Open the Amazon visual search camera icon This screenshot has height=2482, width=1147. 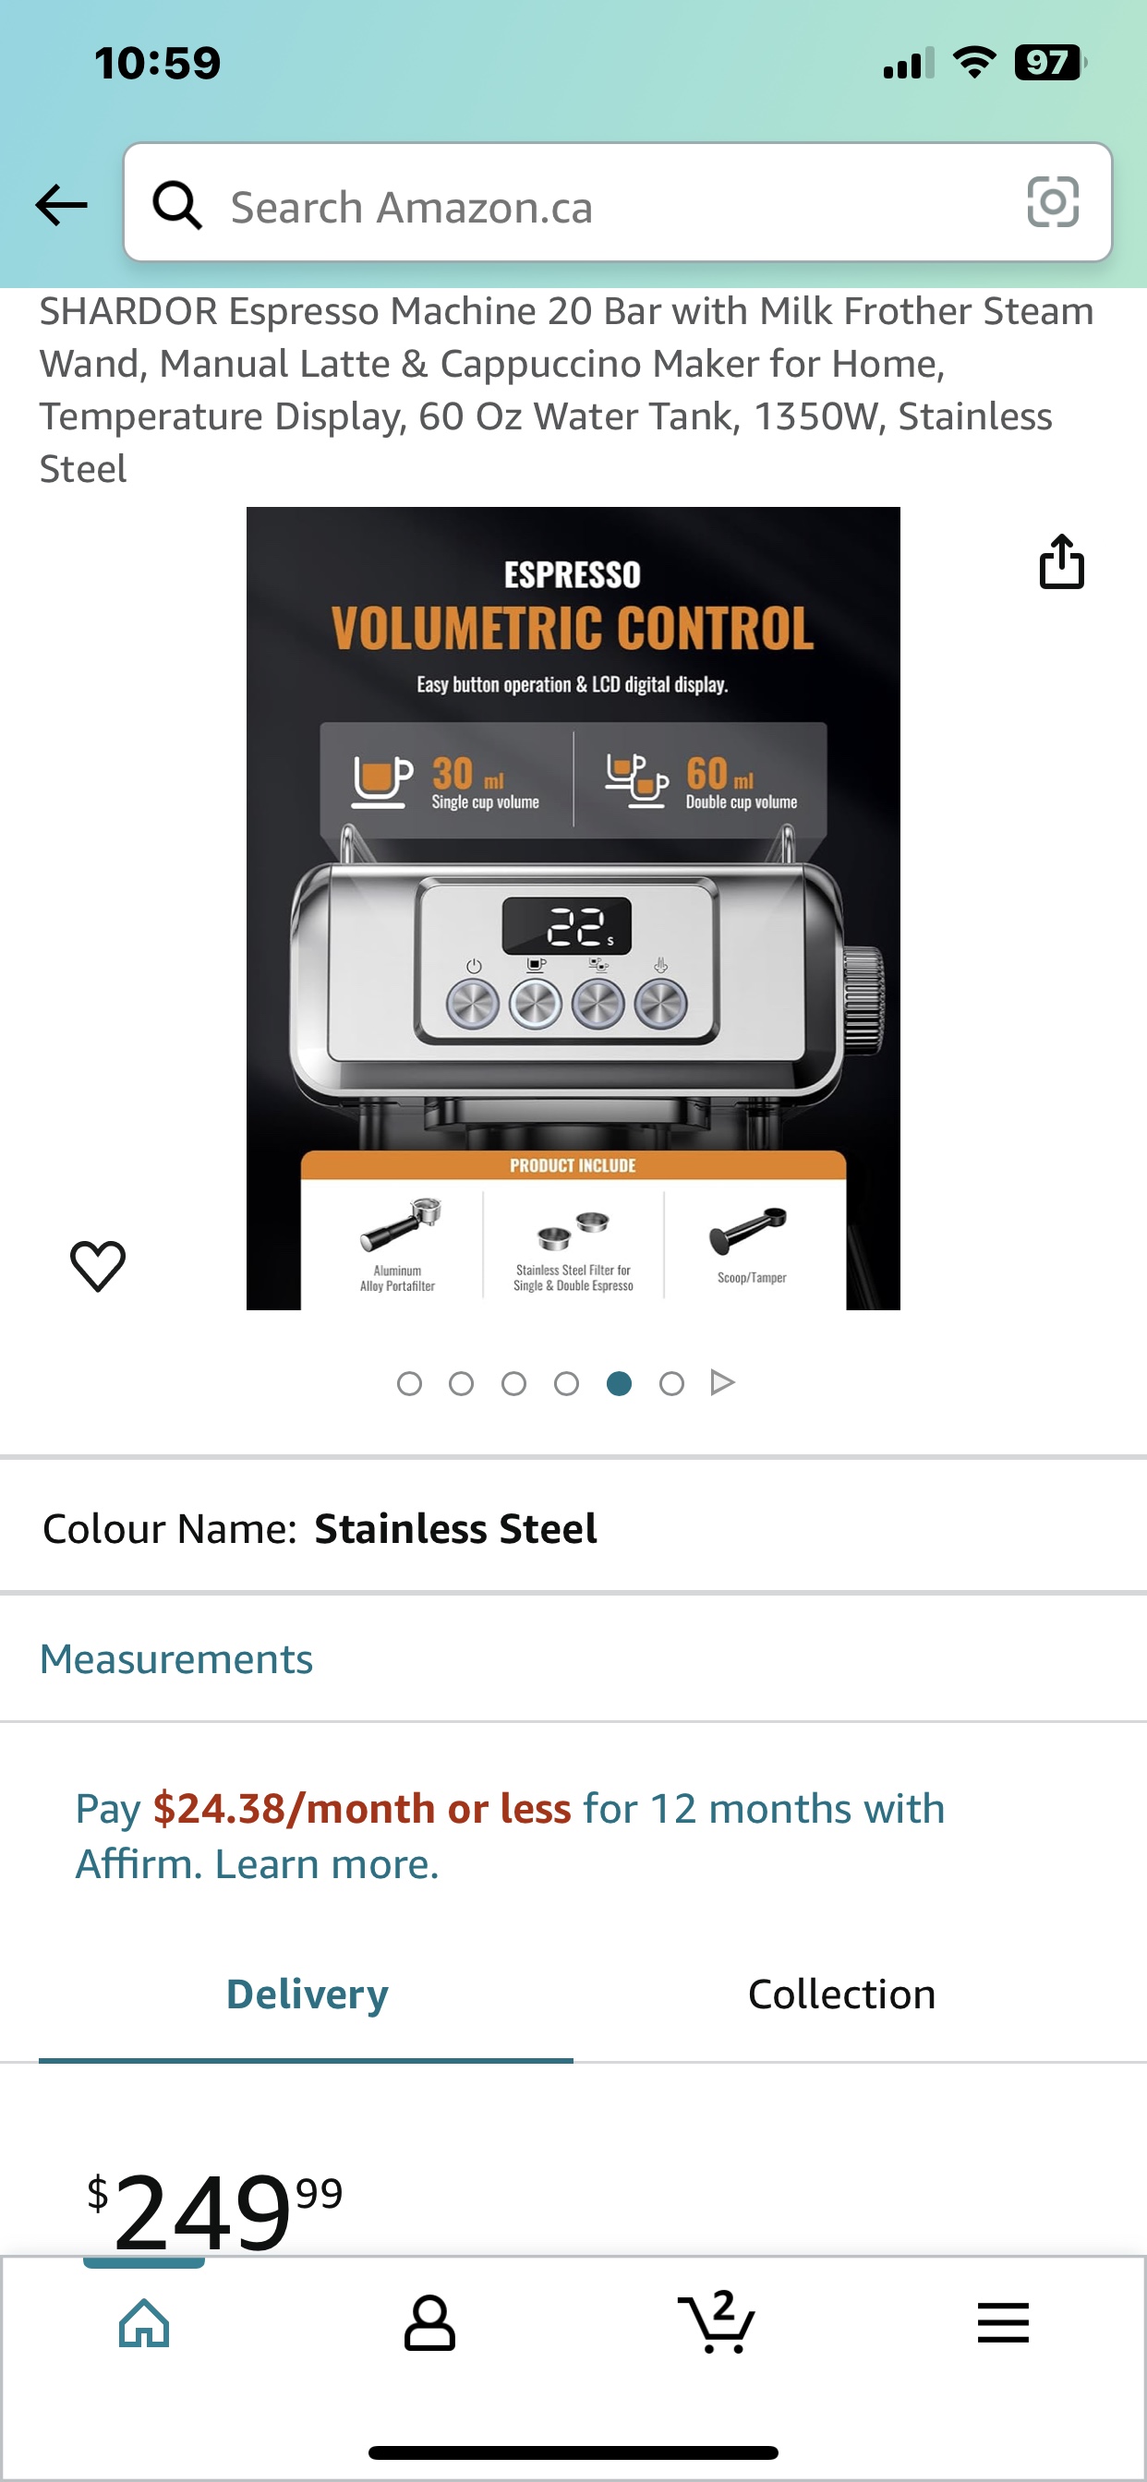pyautogui.click(x=1053, y=203)
